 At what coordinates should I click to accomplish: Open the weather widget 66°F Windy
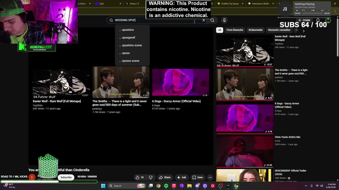(8, 186)
